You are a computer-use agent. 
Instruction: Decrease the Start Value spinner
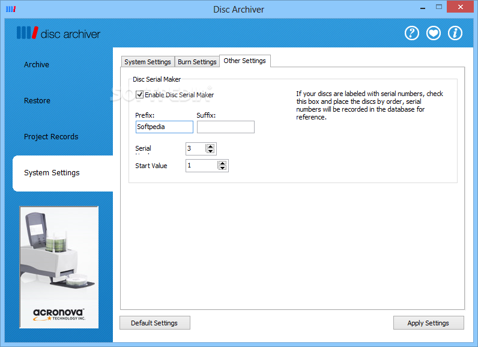click(223, 168)
